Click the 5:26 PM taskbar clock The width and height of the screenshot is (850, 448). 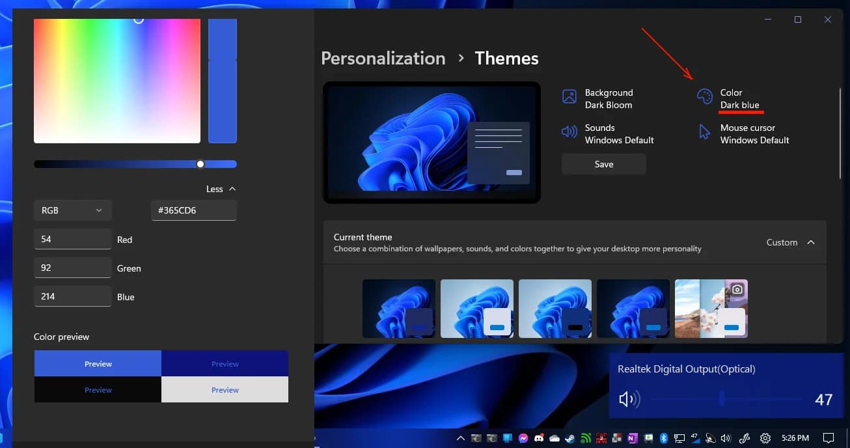pos(795,438)
